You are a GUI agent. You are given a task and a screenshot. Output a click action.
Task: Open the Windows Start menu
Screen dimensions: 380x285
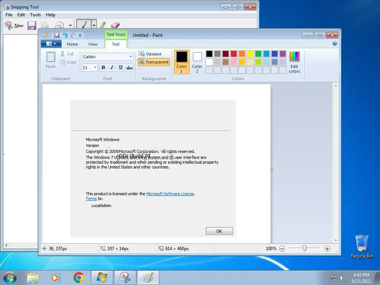point(10,278)
